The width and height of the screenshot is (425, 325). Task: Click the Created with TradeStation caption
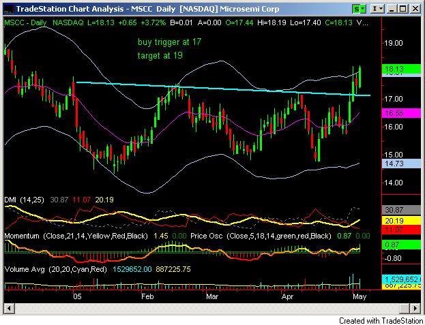tap(381, 321)
